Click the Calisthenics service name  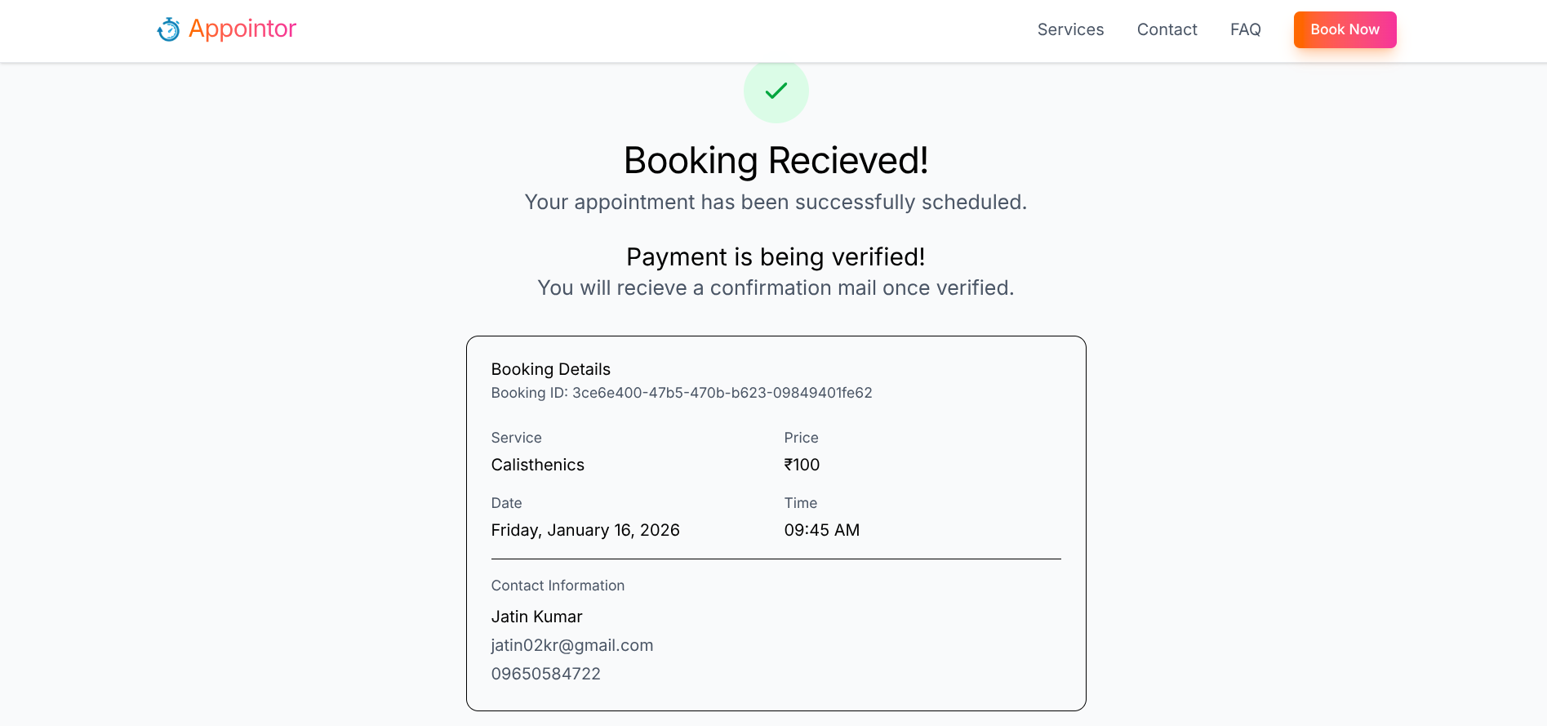(538, 465)
